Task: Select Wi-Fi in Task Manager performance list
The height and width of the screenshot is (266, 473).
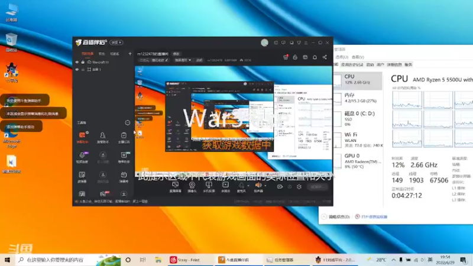Action: (358, 140)
